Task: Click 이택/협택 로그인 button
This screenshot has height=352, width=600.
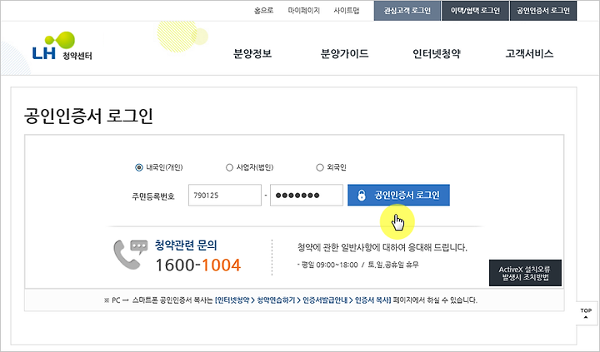Action: click(475, 11)
